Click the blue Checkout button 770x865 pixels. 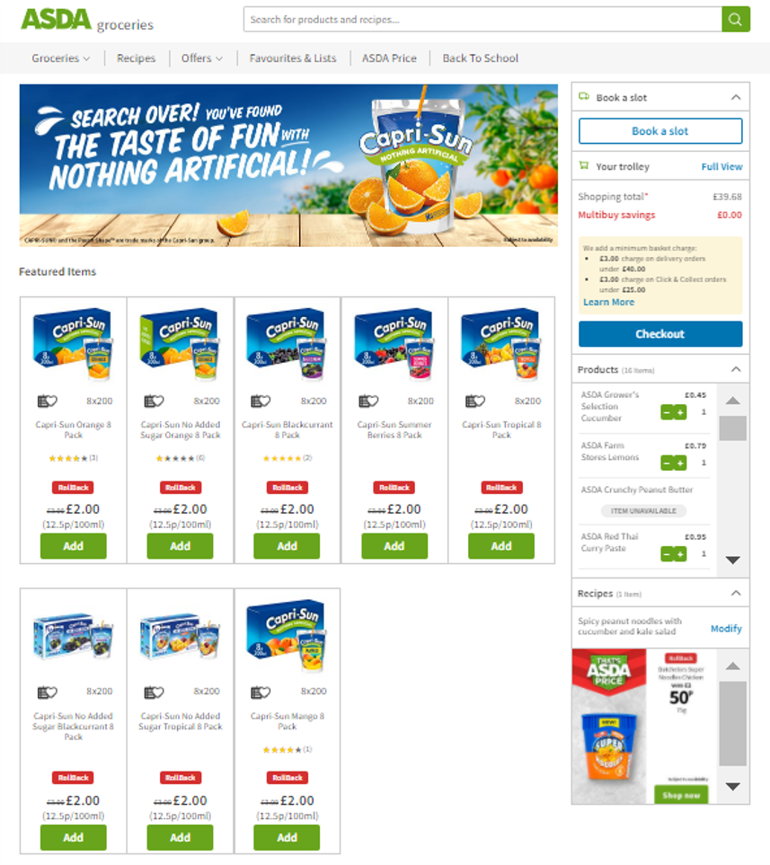coord(660,334)
